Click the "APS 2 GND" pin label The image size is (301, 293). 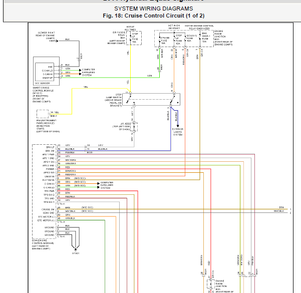tap(49, 165)
